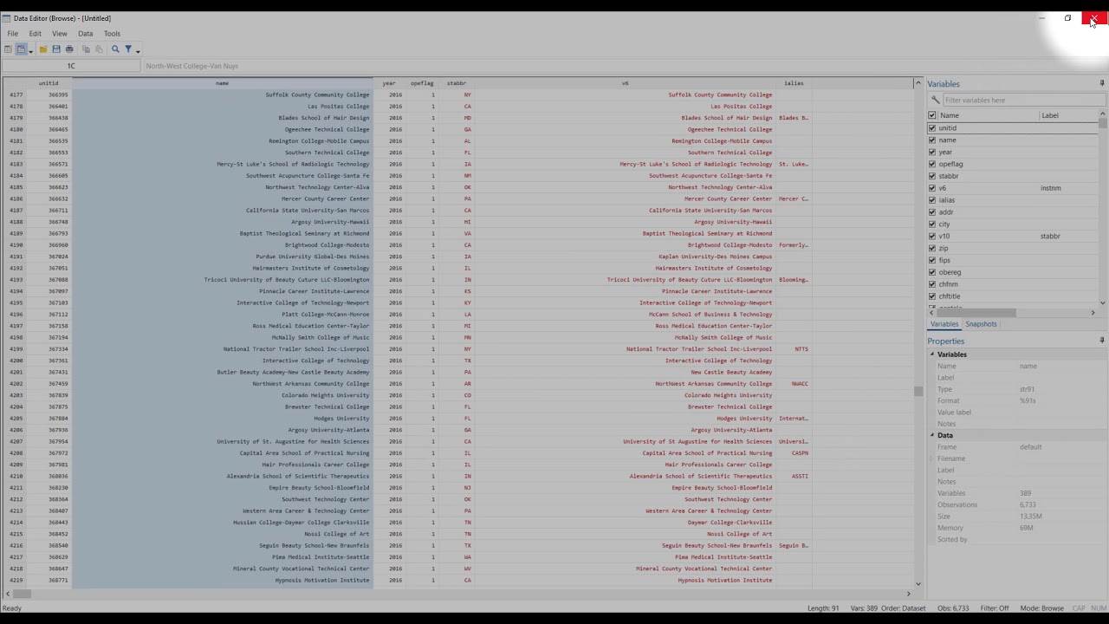Switch to data editor Edit mode icon
1109x624 pixels.
[x=8, y=49]
